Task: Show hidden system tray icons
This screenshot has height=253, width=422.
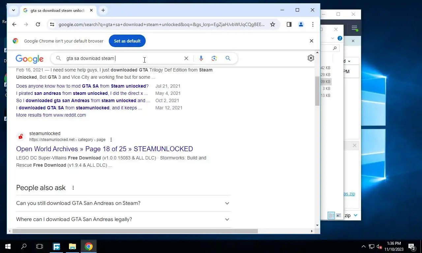Action: coord(364,246)
